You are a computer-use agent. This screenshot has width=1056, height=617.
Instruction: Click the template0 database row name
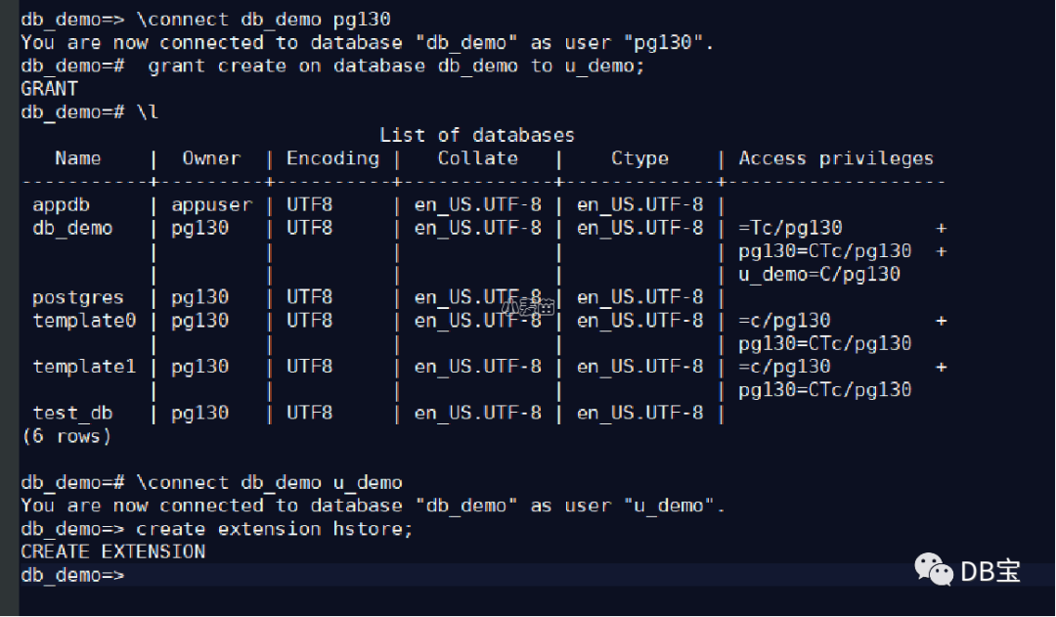(84, 320)
